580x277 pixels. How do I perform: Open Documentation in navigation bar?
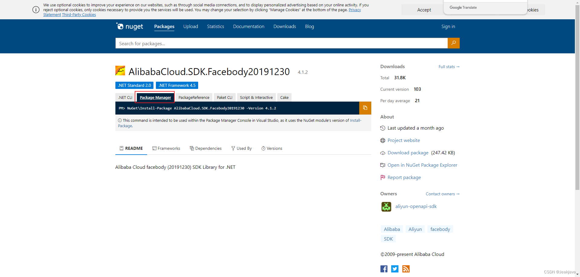click(249, 27)
